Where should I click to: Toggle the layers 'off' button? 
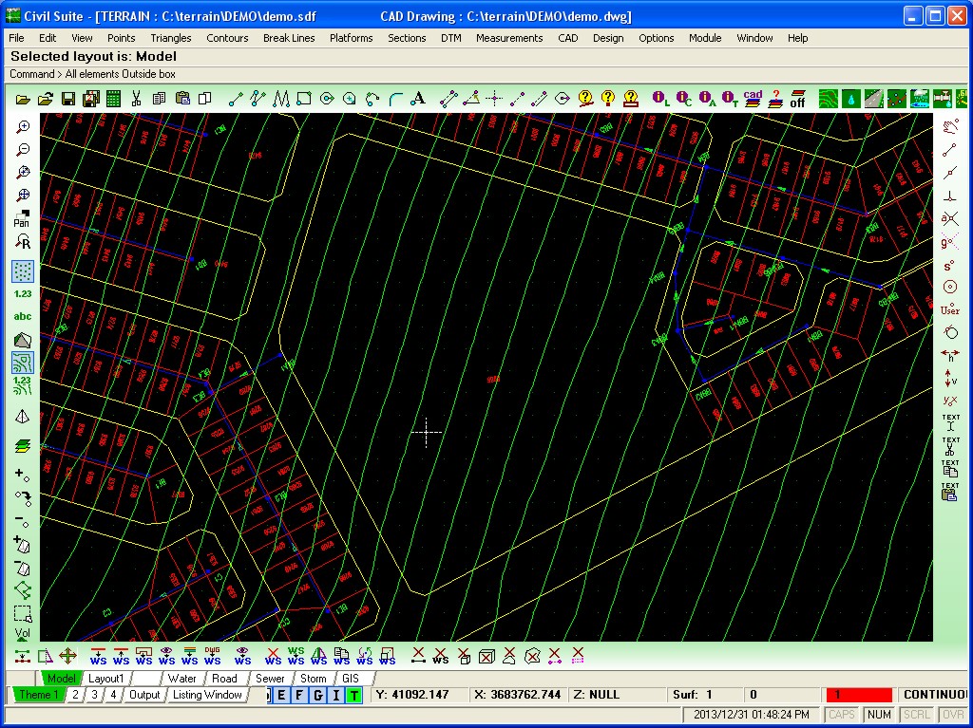click(797, 99)
